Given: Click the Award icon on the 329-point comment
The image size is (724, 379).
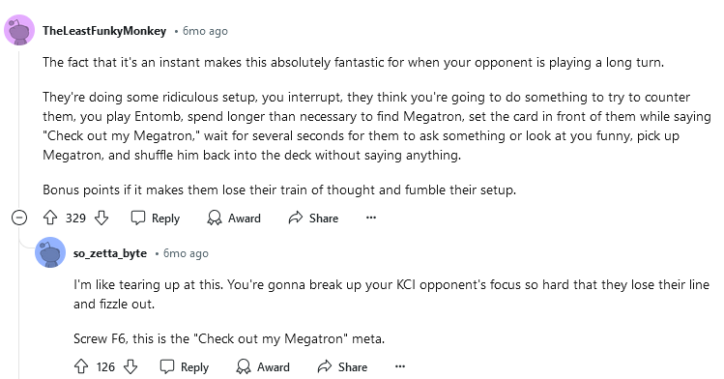Looking at the screenshot, I should 215,218.
